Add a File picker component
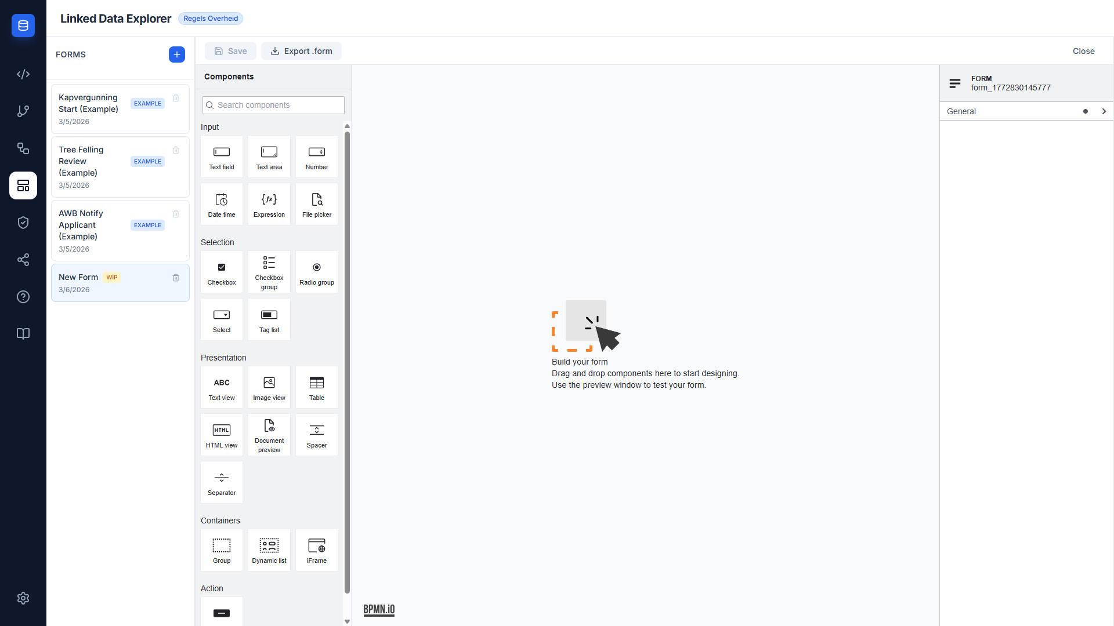The width and height of the screenshot is (1114, 626). tap(316, 203)
